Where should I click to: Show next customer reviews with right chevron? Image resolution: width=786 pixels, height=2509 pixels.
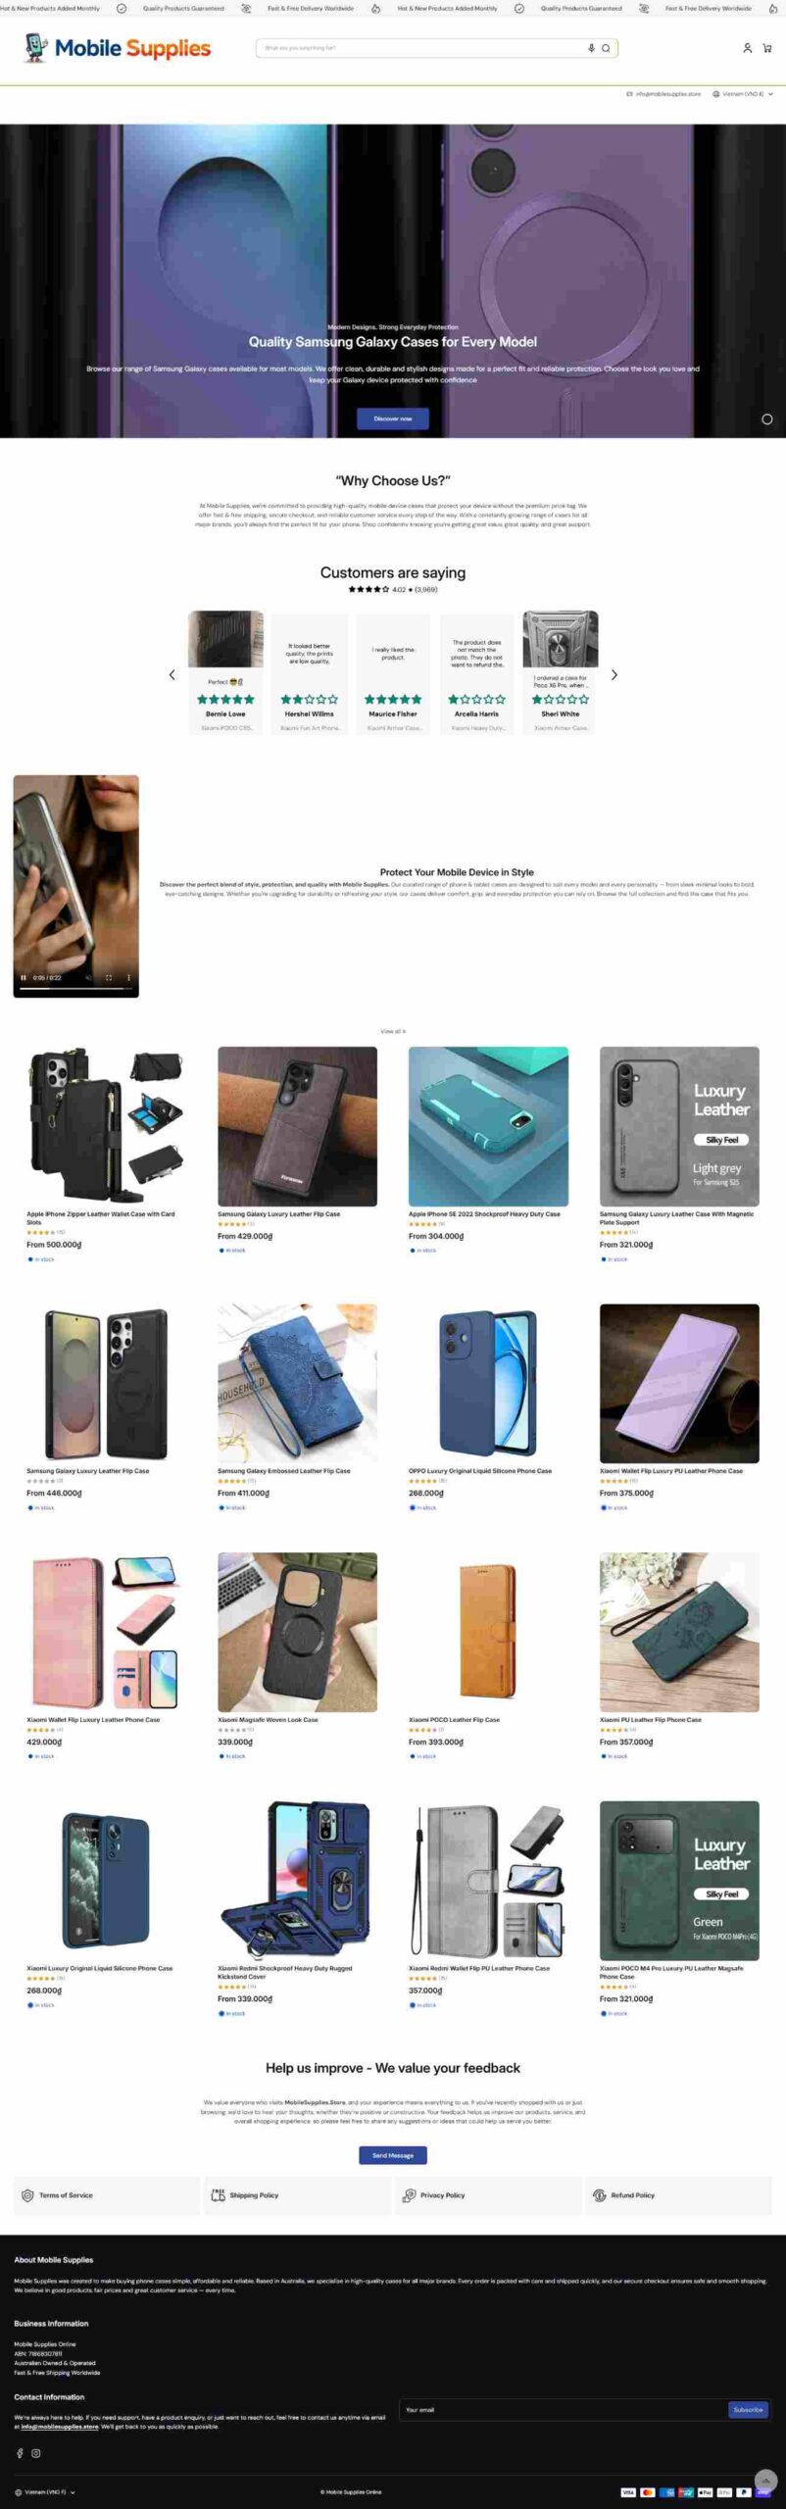[614, 674]
